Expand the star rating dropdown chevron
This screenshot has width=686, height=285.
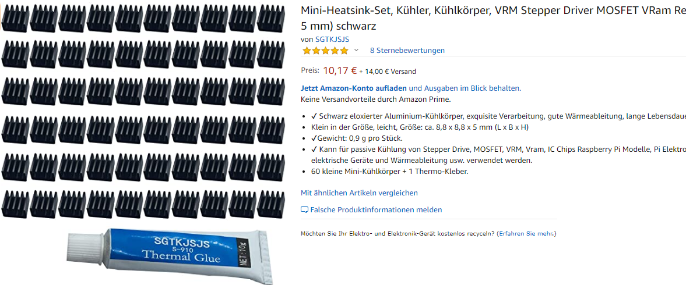[x=356, y=50]
